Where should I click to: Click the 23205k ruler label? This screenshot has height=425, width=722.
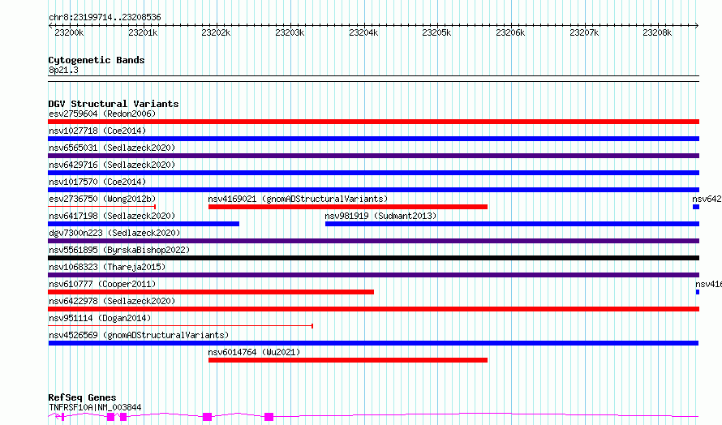click(x=436, y=32)
